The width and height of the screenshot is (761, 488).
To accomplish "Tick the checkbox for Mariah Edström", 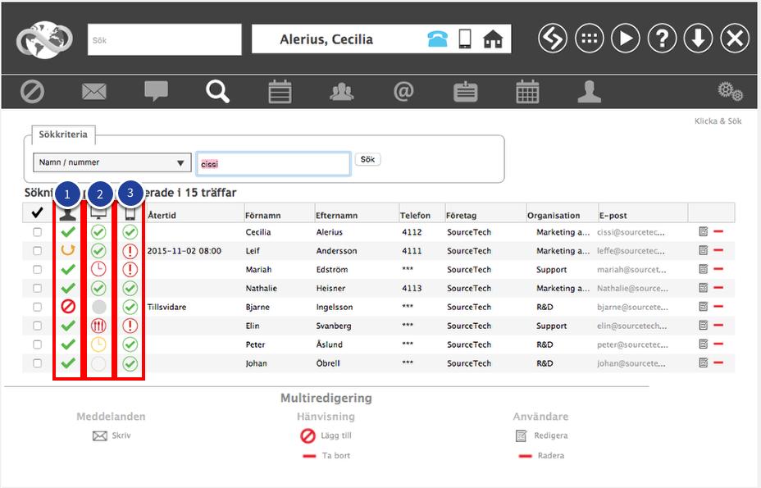I will tap(38, 270).
